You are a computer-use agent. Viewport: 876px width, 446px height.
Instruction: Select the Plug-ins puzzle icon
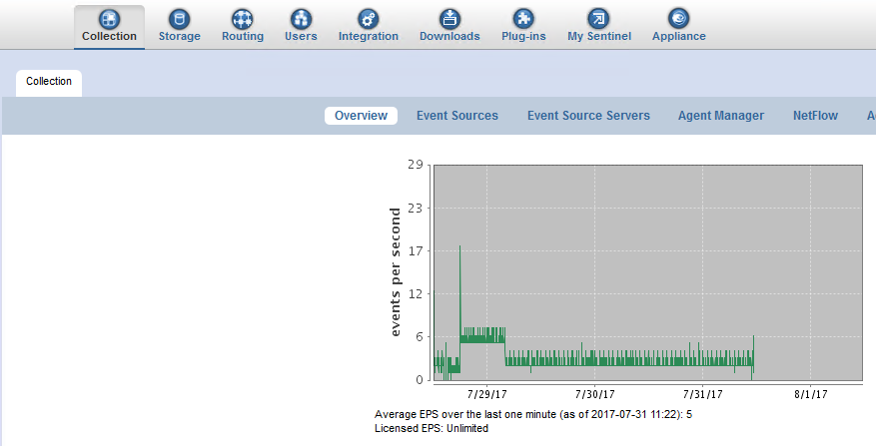[x=523, y=19]
